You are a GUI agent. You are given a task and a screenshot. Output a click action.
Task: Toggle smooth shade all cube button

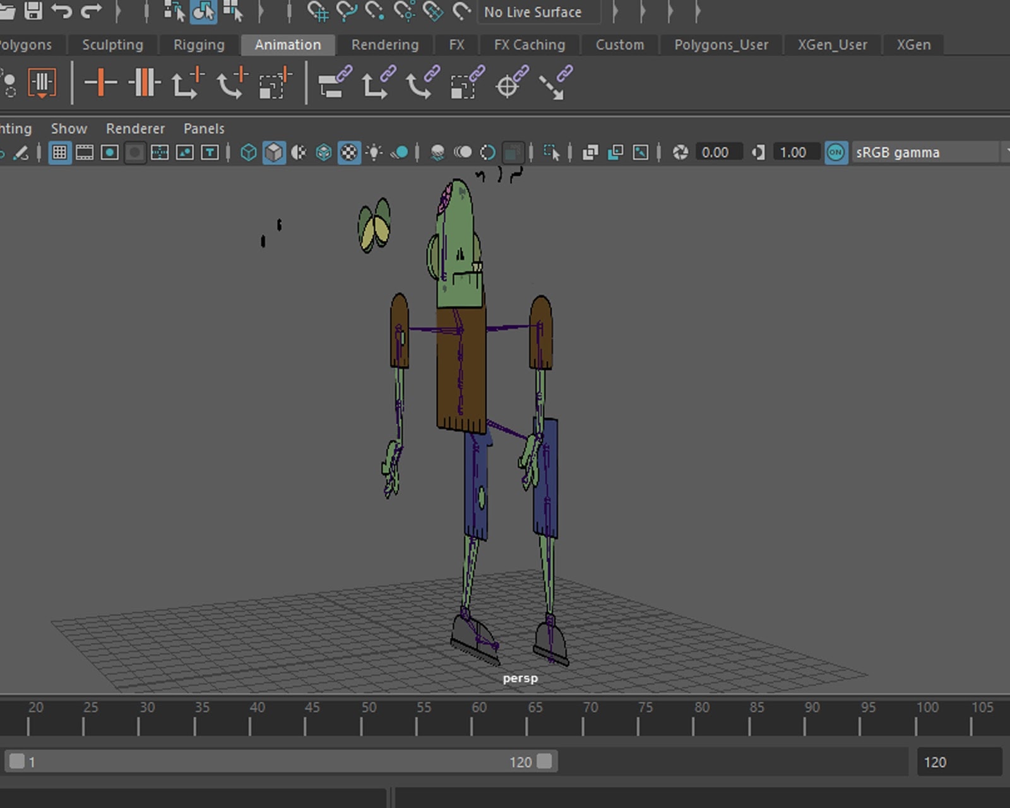tap(274, 153)
